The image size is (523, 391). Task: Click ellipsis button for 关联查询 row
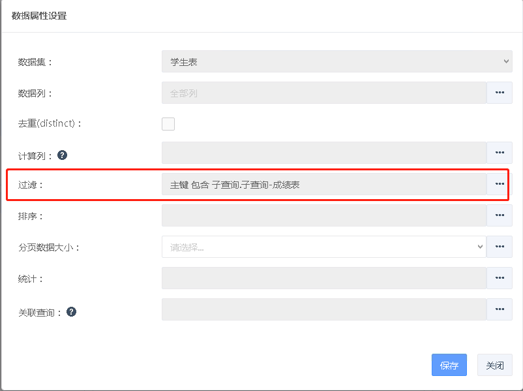click(x=500, y=309)
